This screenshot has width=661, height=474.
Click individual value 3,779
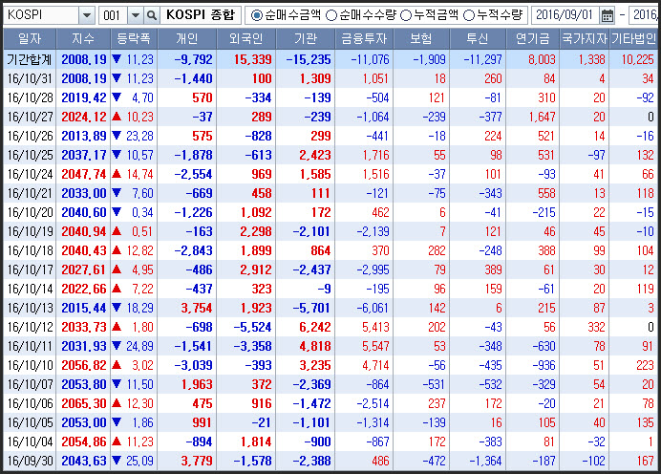point(197,461)
